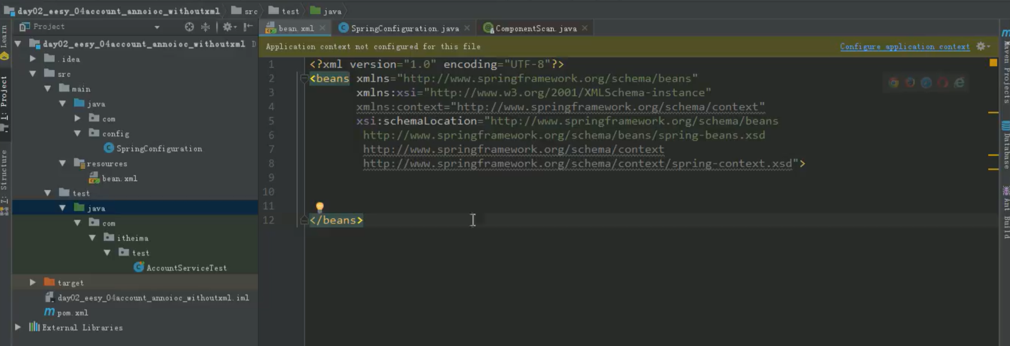Screen dimensions: 1010x346
Task: Open notification banner settings gear
Action: coord(982,46)
